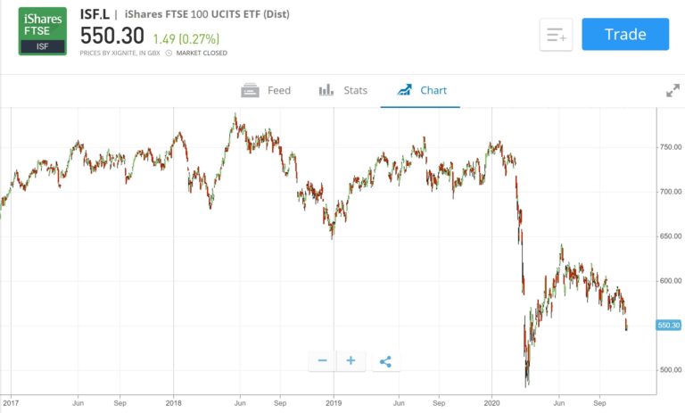The height and width of the screenshot is (413, 685).
Task: Click the iShares FTSE ISF logo
Action: 43,31
